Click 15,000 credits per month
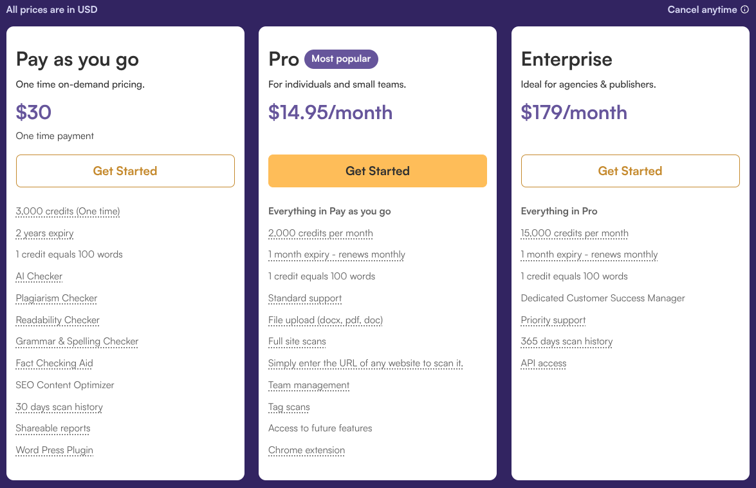Image resolution: width=756 pixels, height=488 pixels. tap(575, 233)
